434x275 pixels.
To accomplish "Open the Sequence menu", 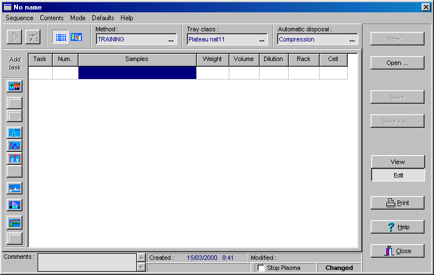I will coord(20,18).
